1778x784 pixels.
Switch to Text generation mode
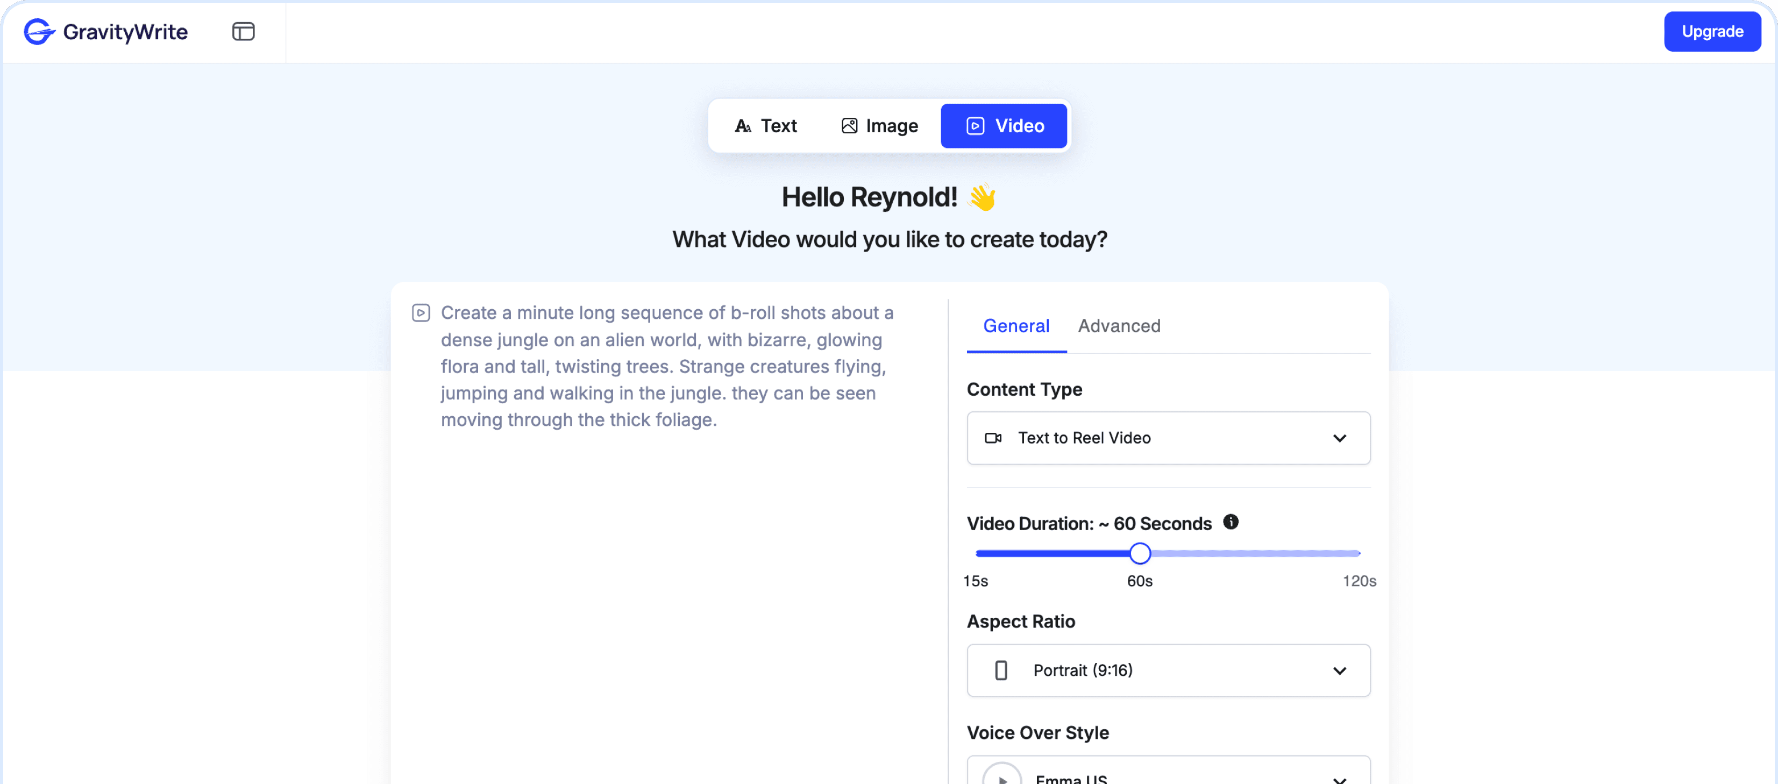pyautogui.click(x=765, y=126)
